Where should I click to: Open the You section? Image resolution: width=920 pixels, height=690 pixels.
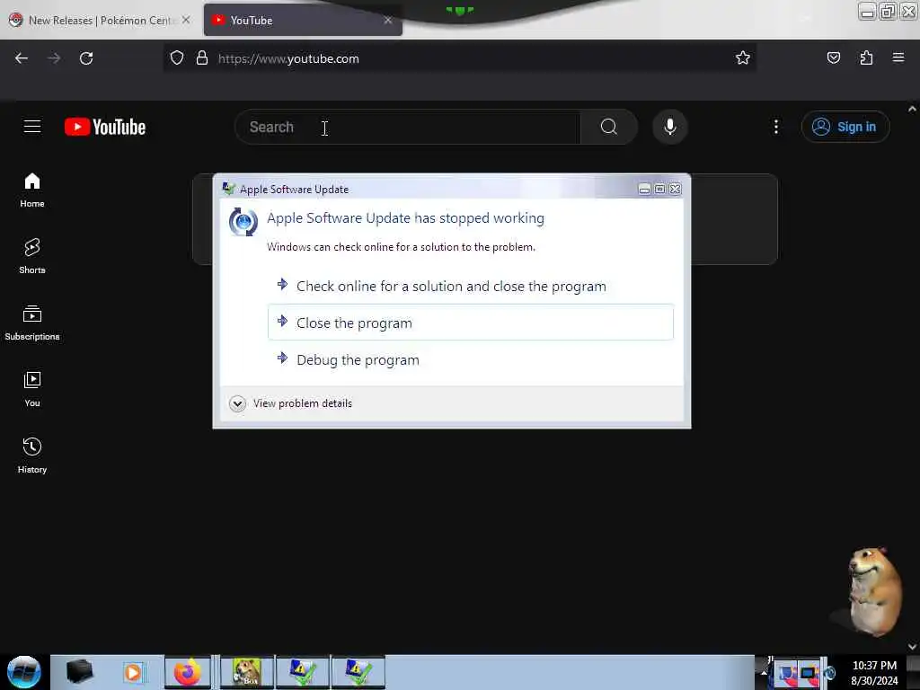(32, 389)
